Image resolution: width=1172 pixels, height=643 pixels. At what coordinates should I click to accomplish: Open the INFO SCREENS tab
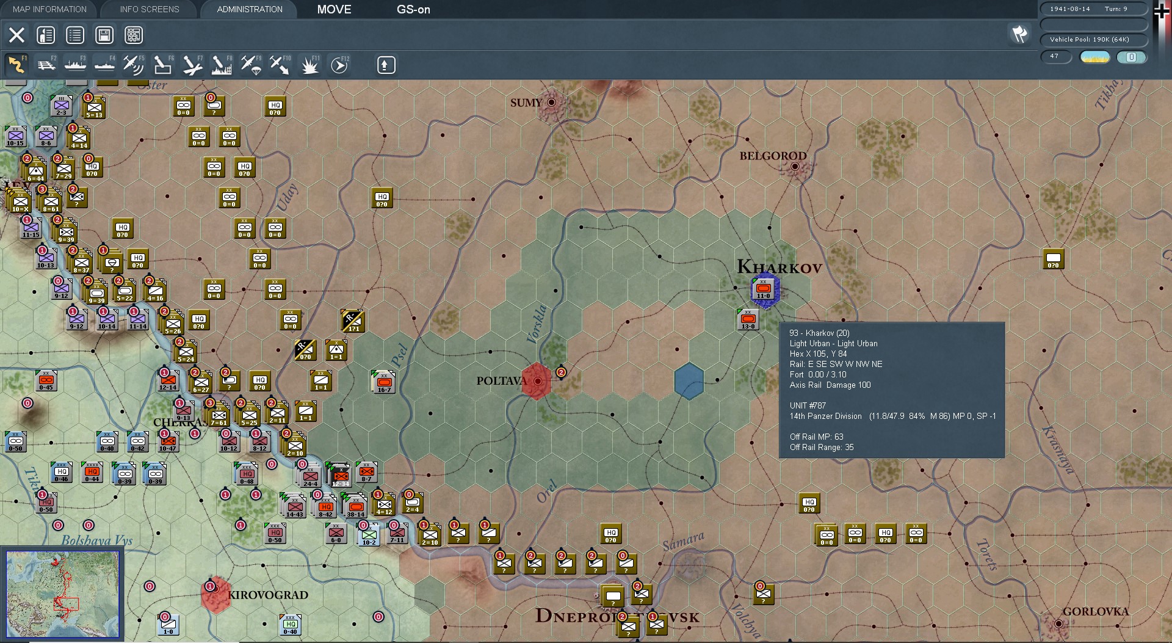(x=150, y=9)
